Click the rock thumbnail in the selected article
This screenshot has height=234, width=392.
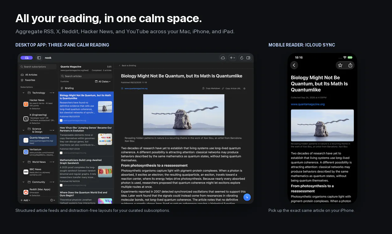pyautogui.click(x=105, y=107)
